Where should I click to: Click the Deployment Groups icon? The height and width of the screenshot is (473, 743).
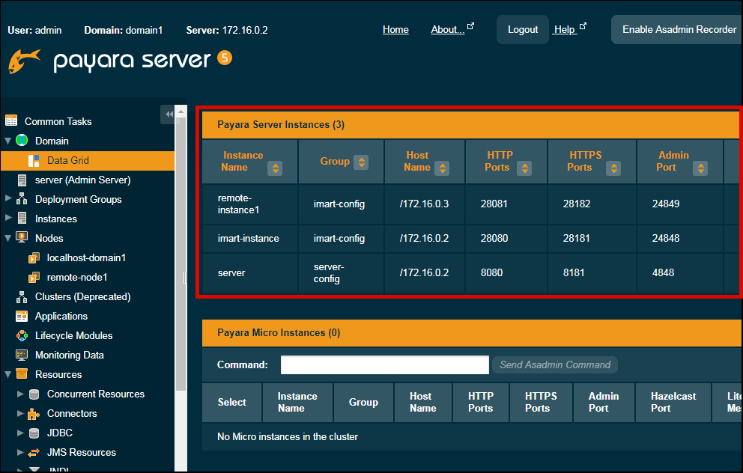[22, 199]
